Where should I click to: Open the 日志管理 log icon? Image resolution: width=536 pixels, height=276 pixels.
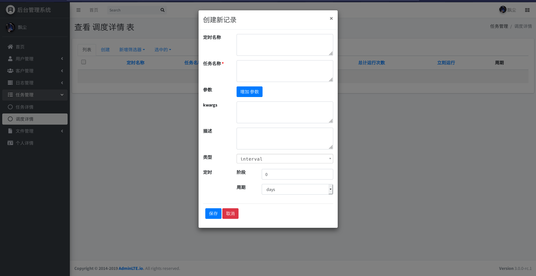click(10, 83)
